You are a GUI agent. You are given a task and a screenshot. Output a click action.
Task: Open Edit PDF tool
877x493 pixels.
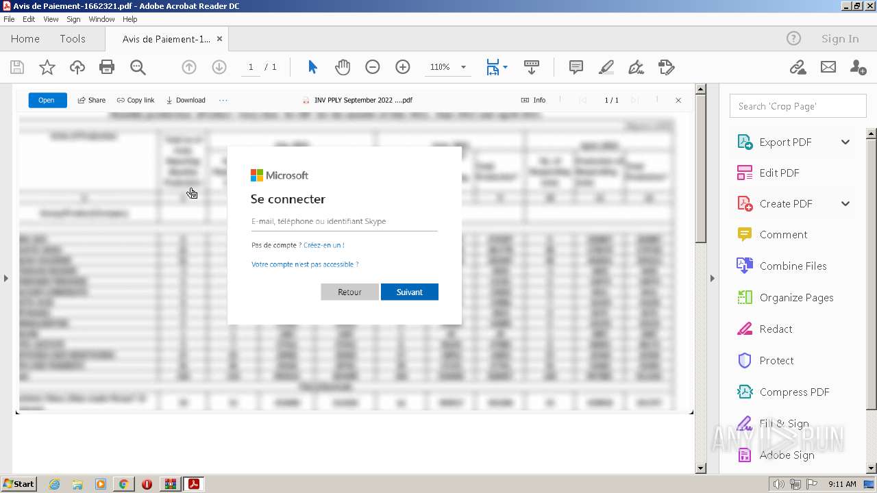779,173
